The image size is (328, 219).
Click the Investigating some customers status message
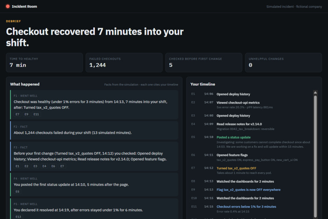point(263,144)
